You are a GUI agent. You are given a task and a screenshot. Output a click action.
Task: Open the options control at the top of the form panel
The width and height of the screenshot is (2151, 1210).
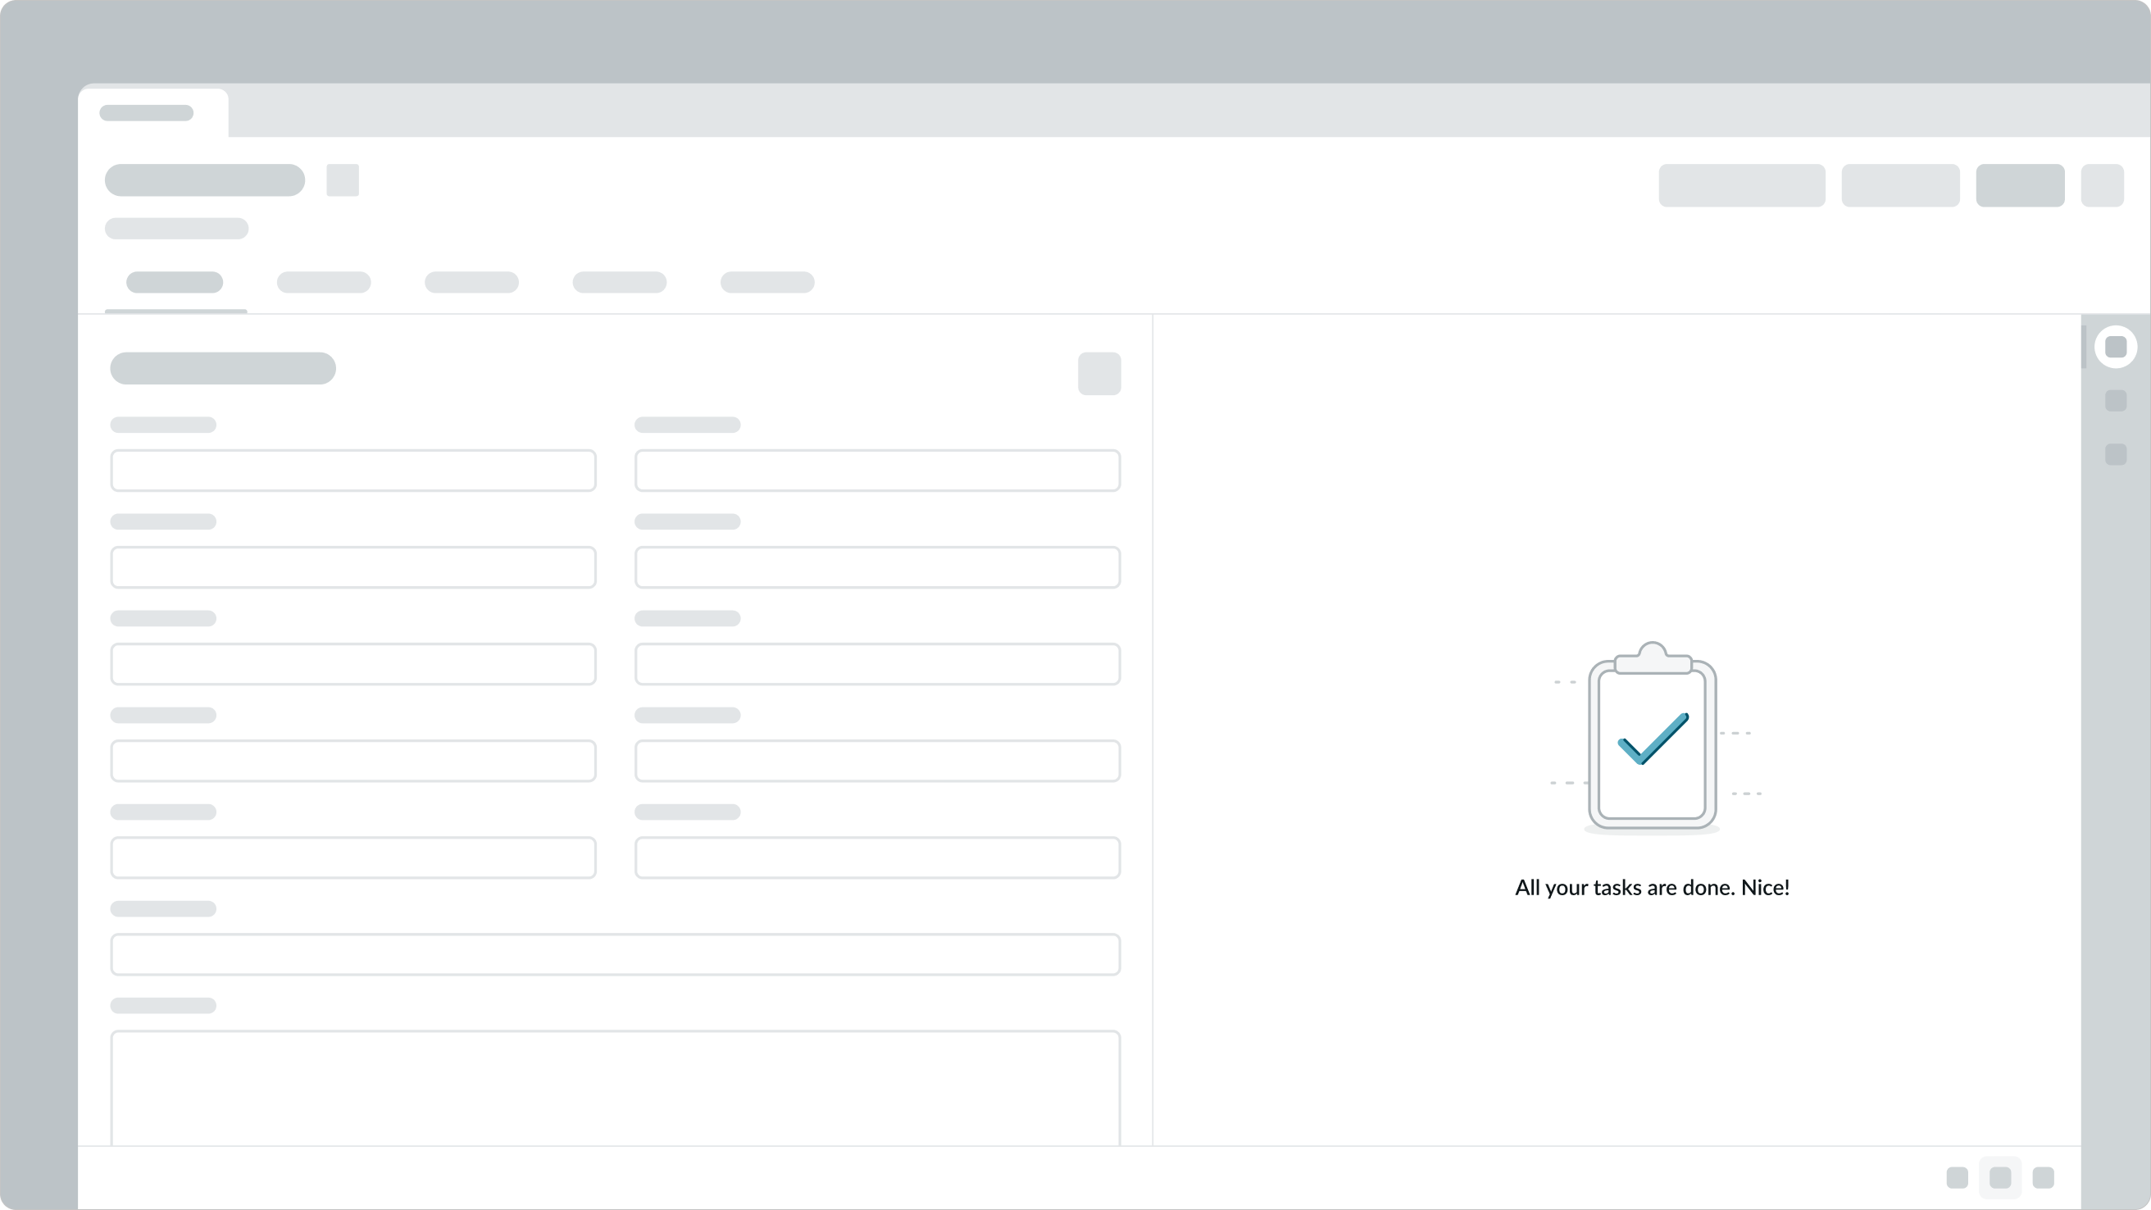click(1100, 373)
